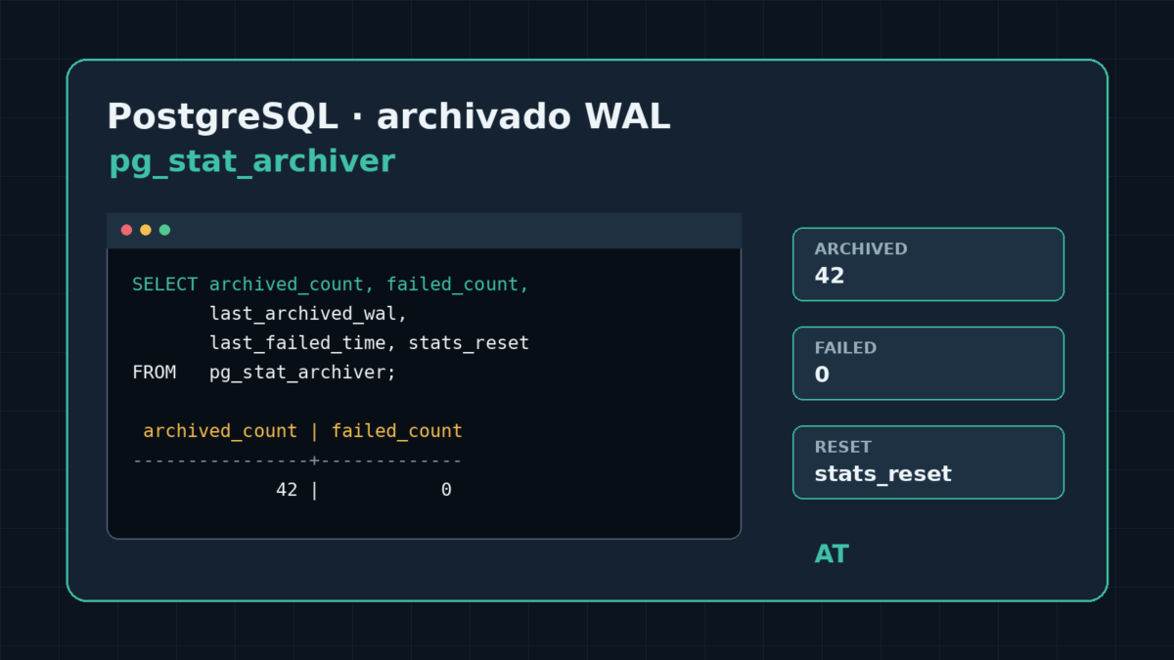1174x660 pixels.
Task: Click 'last_archived_wal,' in the query
Action: point(308,314)
